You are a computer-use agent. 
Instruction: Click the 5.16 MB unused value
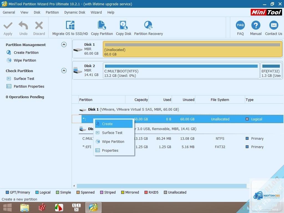click(x=188, y=147)
